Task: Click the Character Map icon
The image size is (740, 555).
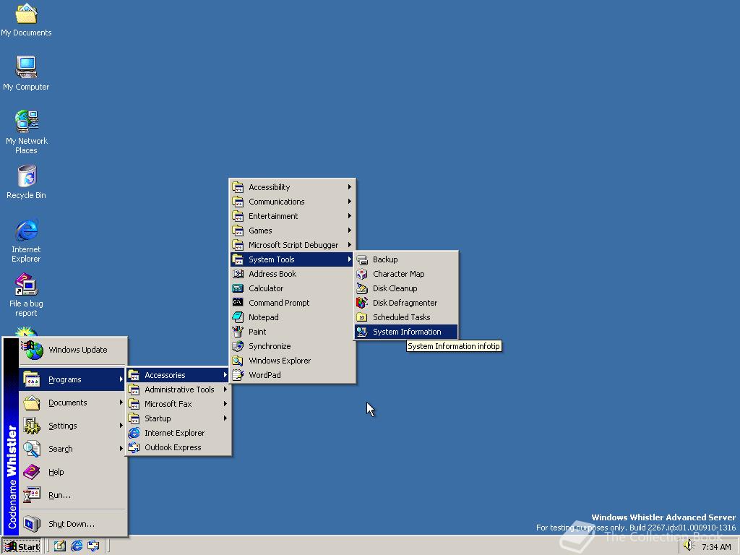Action: (362, 274)
